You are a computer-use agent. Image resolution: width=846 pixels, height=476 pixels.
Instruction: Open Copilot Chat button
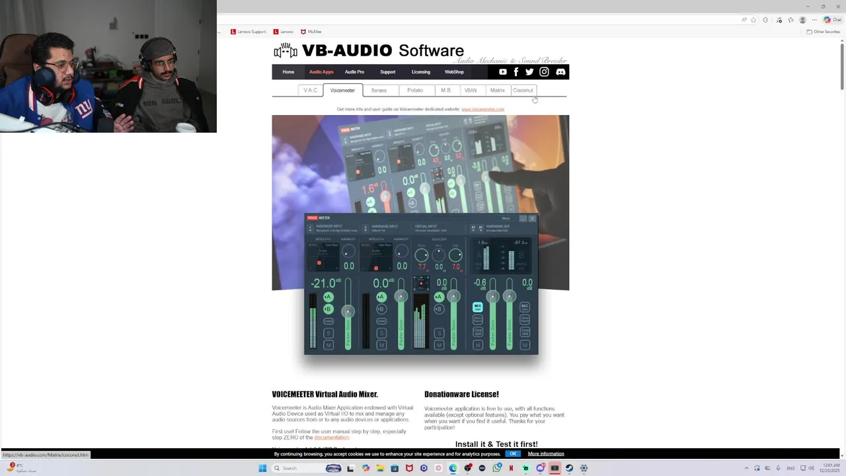[x=832, y=20]
